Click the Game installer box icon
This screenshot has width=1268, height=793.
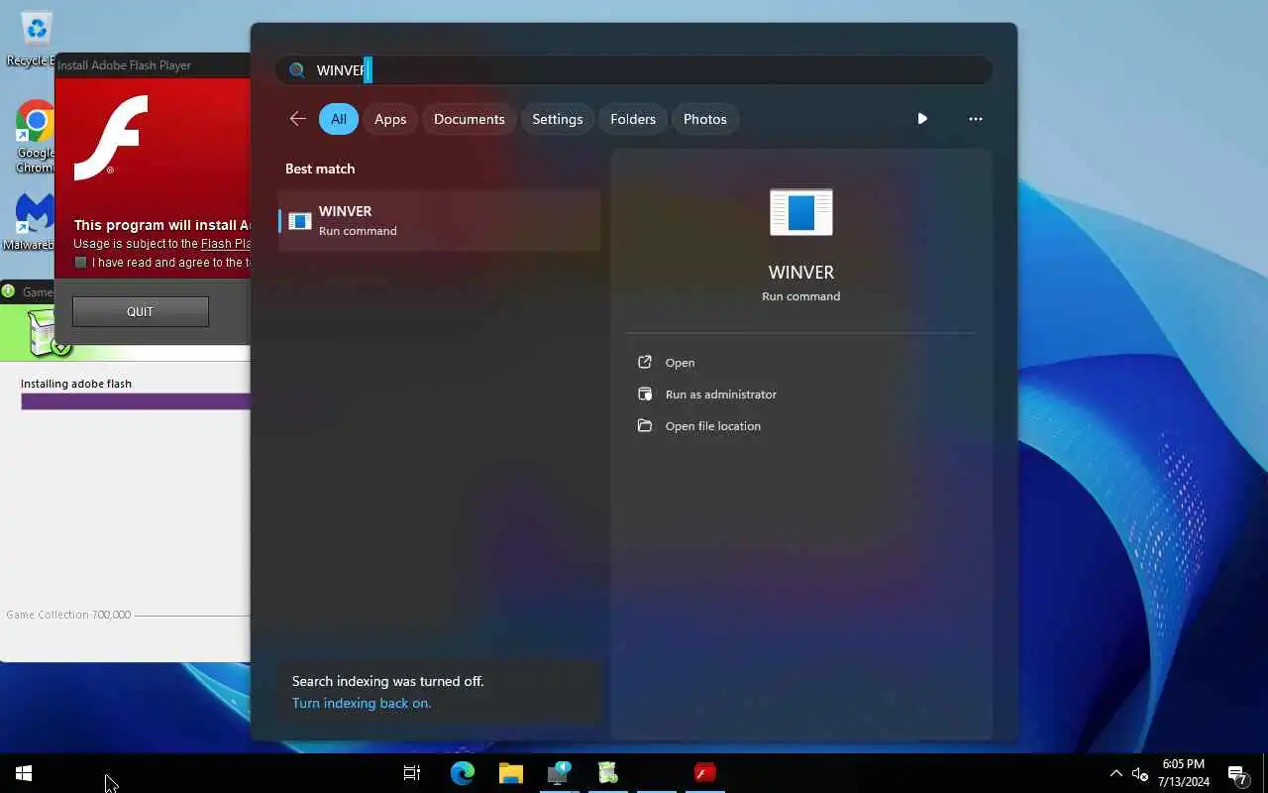click(x=48, y=333)
